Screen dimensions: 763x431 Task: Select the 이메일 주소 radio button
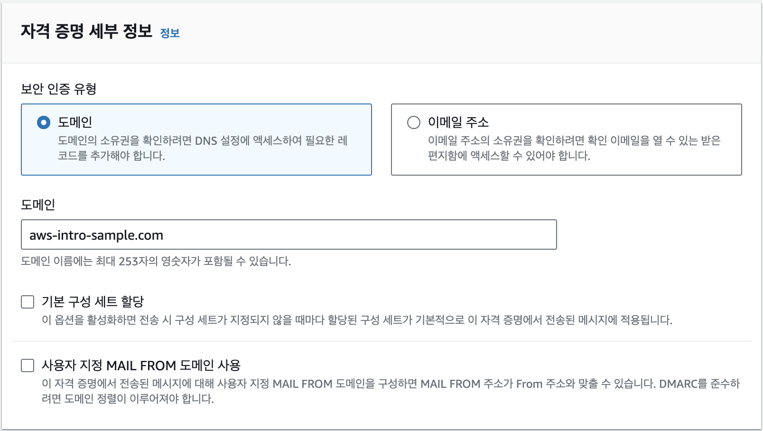pyautogui.click(x=414, y=122)
